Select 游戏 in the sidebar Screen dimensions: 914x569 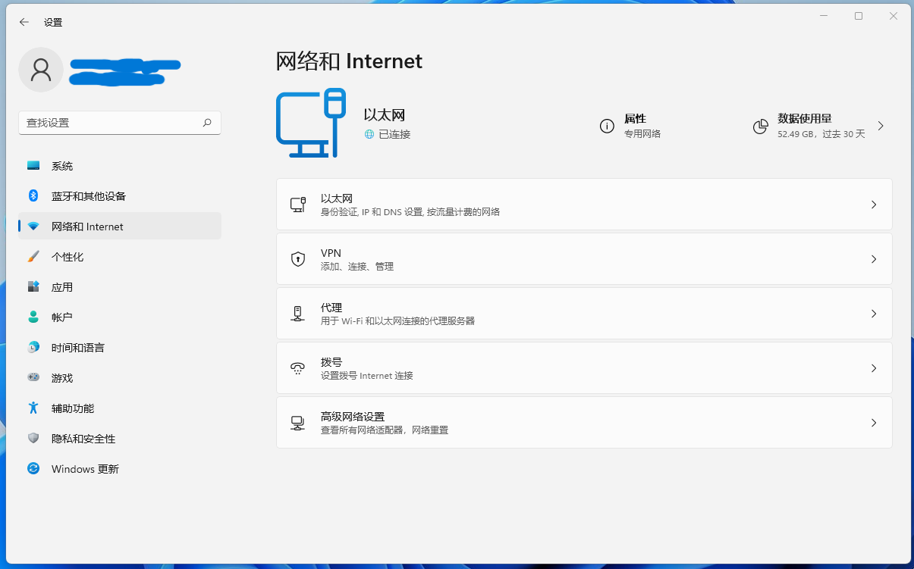click(120, 378)
